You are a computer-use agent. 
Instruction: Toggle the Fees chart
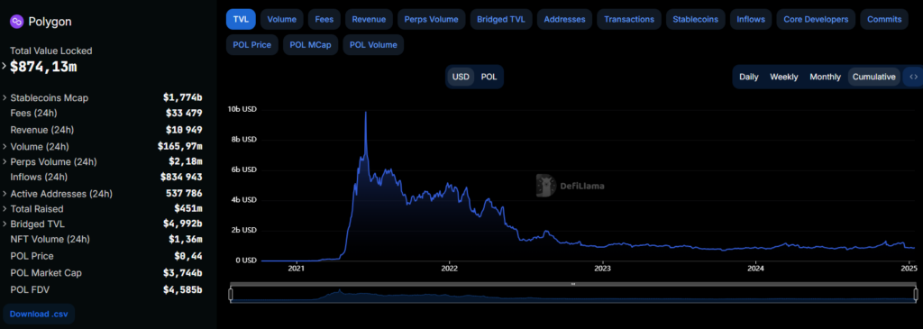[x=324, y=20]
